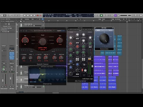Open the Functions menu in tracks area
Image resolution: width=143 pixels, height=107 pixels.
coord(27,19)
